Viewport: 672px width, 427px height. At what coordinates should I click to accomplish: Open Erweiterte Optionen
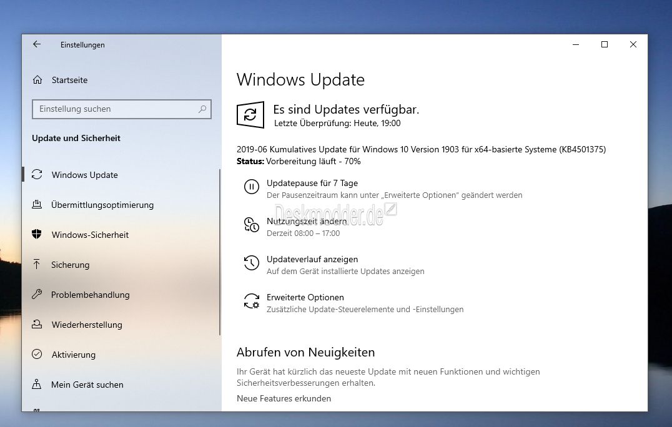(305, 298)
